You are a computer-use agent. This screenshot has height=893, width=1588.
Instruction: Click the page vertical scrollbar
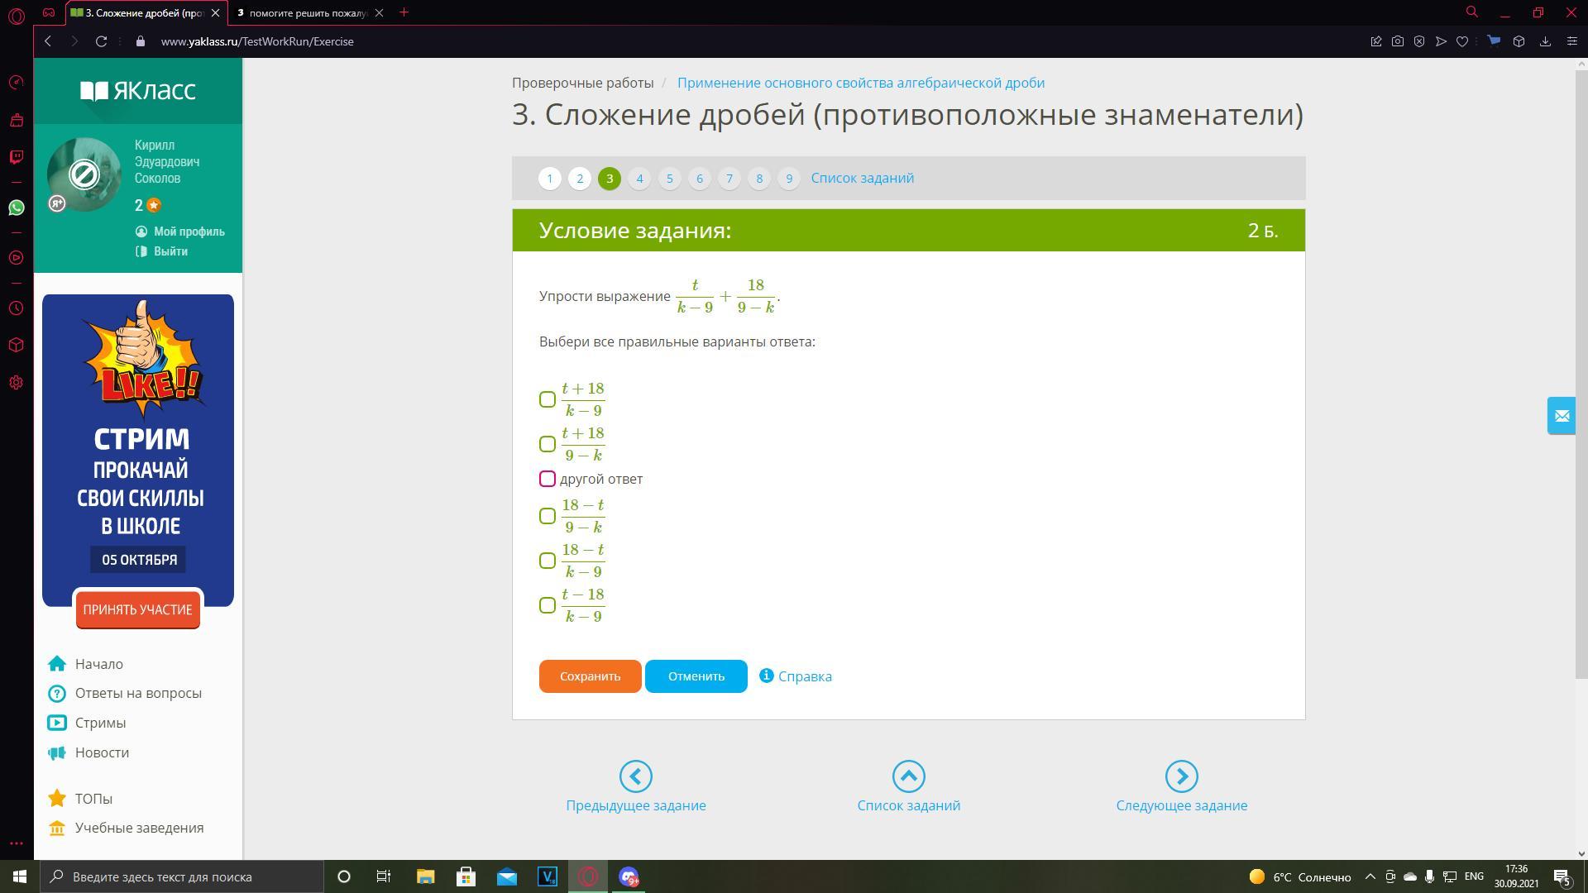1581,372
